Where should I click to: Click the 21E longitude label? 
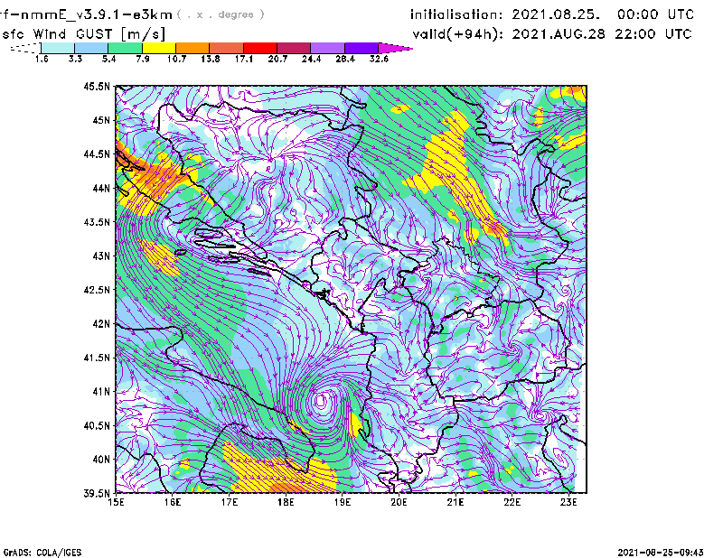point(455,502)
